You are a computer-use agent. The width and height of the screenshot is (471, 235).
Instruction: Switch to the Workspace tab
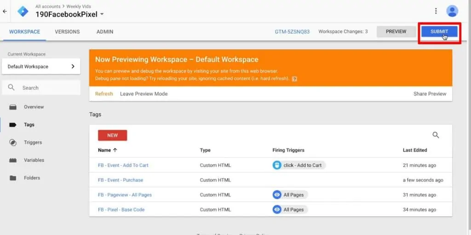(x=25, y=32)
